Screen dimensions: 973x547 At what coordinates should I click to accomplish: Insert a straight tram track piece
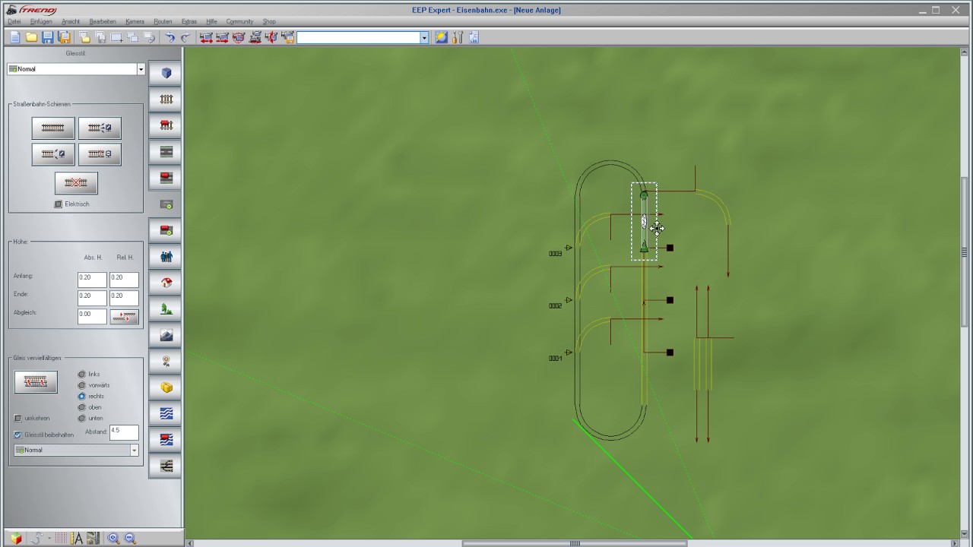coord(53,128)
